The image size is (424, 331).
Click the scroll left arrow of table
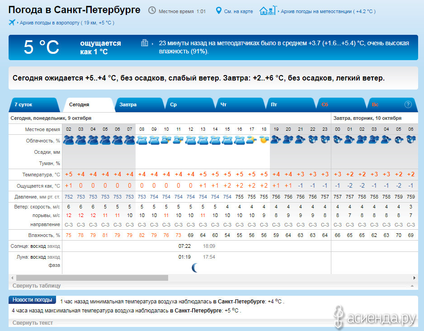12,278
